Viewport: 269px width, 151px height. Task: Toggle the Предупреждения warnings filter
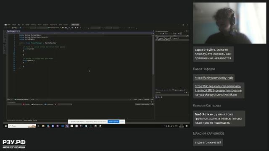pyautogui.click(x=37, y=104)
